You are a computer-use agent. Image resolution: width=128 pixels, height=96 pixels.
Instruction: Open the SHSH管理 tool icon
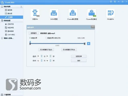54,13
